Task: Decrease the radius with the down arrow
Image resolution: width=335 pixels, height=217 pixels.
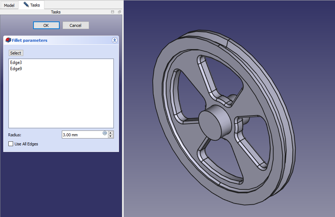Action: [x=111, y=137]
